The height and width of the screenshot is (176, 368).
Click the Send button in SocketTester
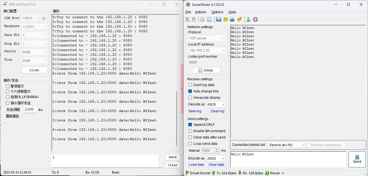357,159
